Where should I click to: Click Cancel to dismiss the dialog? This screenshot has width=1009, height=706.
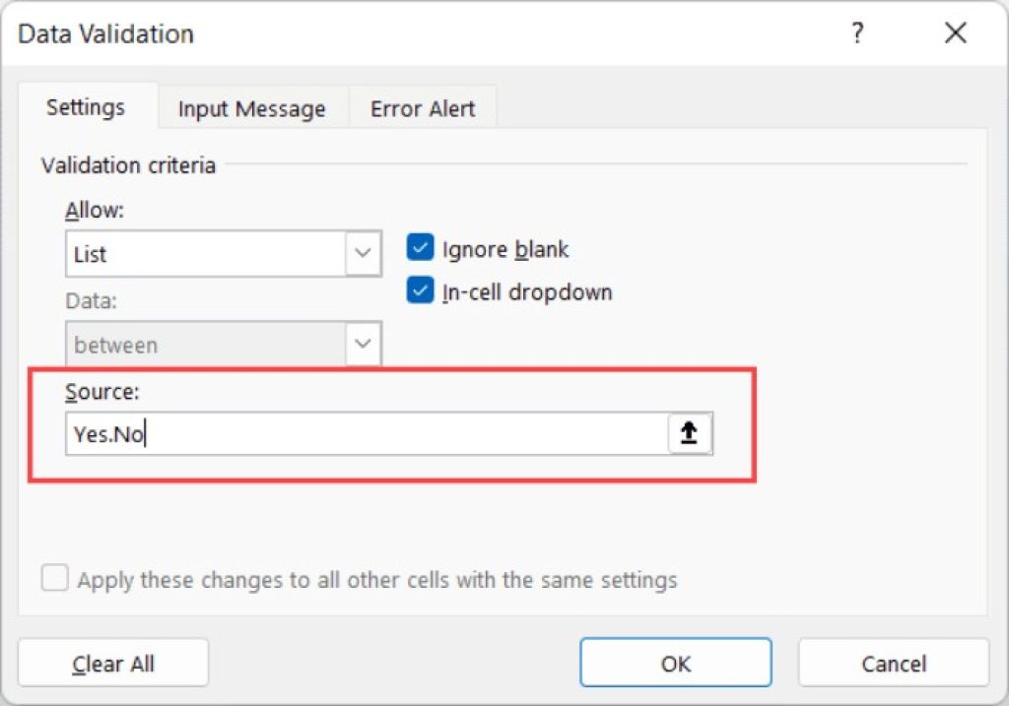[892, 663]
